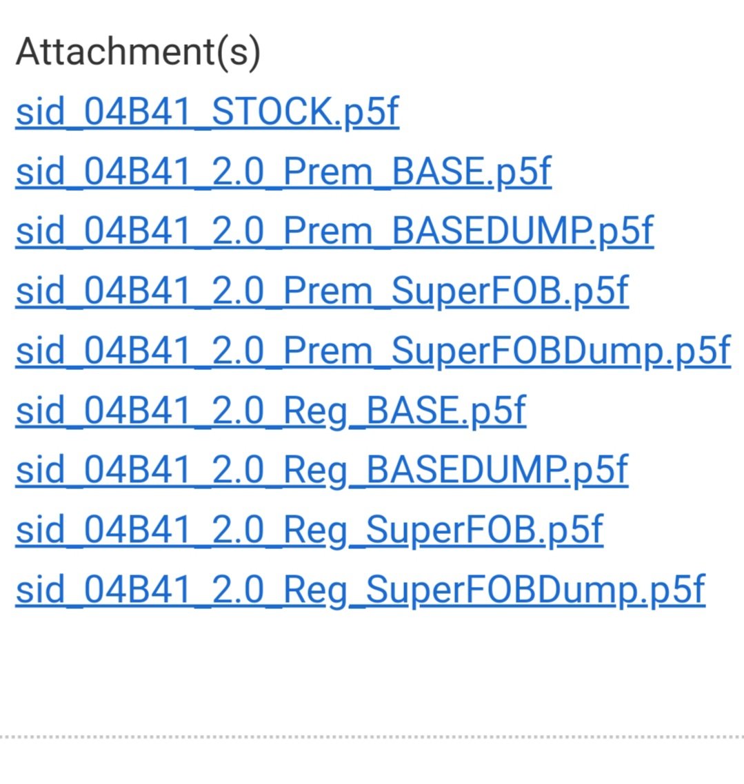Select the sid_04B41_2.0_Prem_SuperFOB.p5f attachment

(322, 291)
